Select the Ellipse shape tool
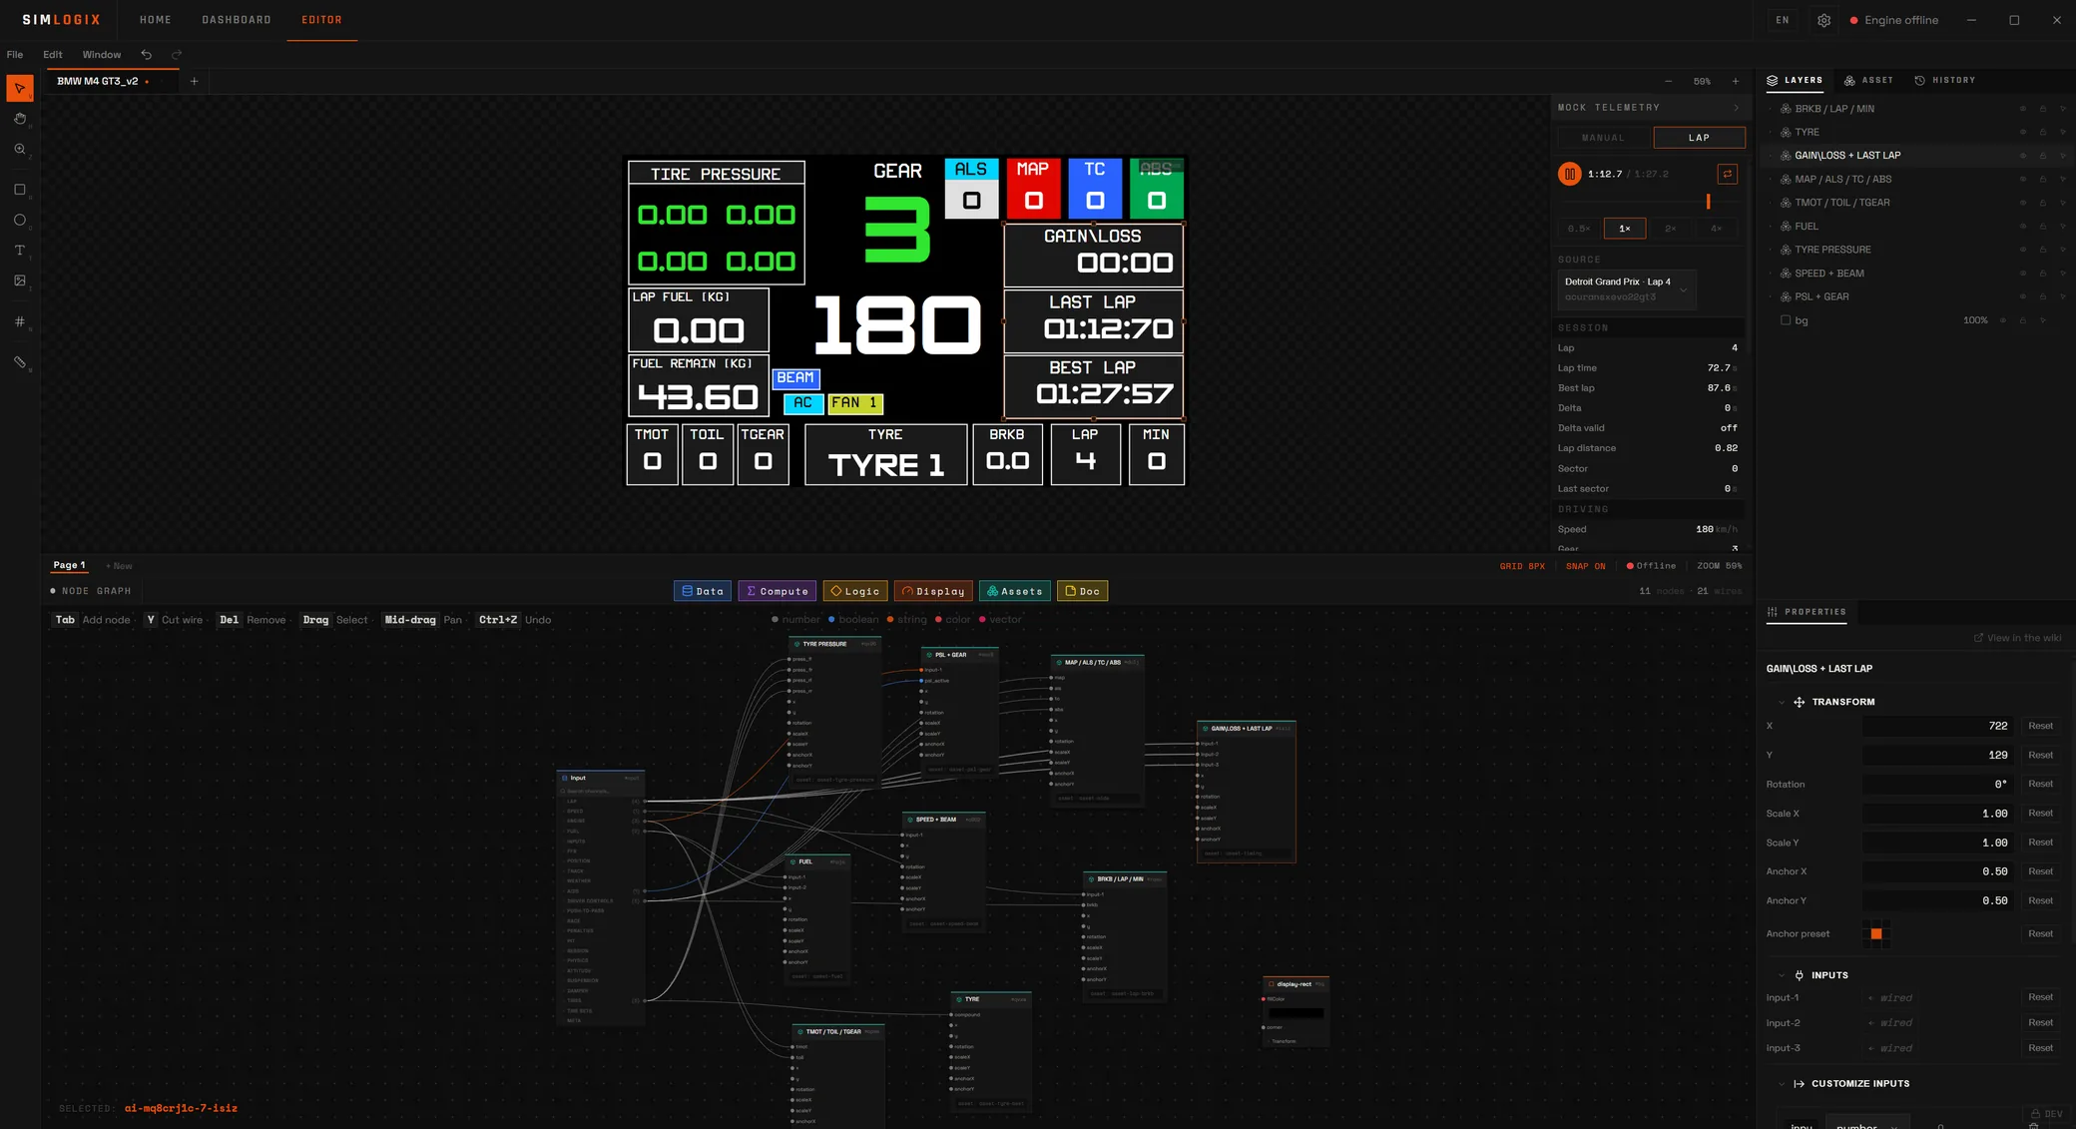Viewport: 2076px width, 1129px height. pyautogui.click(x=20, y=221)
